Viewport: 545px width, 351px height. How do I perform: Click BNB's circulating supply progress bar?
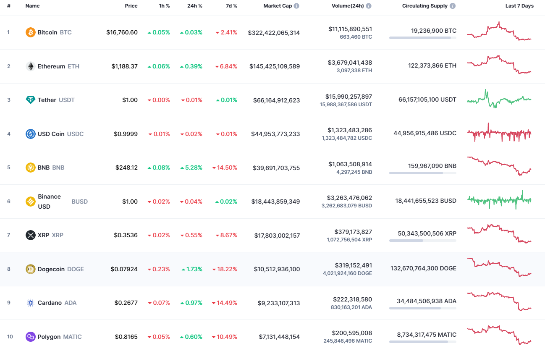pos(422,173)
